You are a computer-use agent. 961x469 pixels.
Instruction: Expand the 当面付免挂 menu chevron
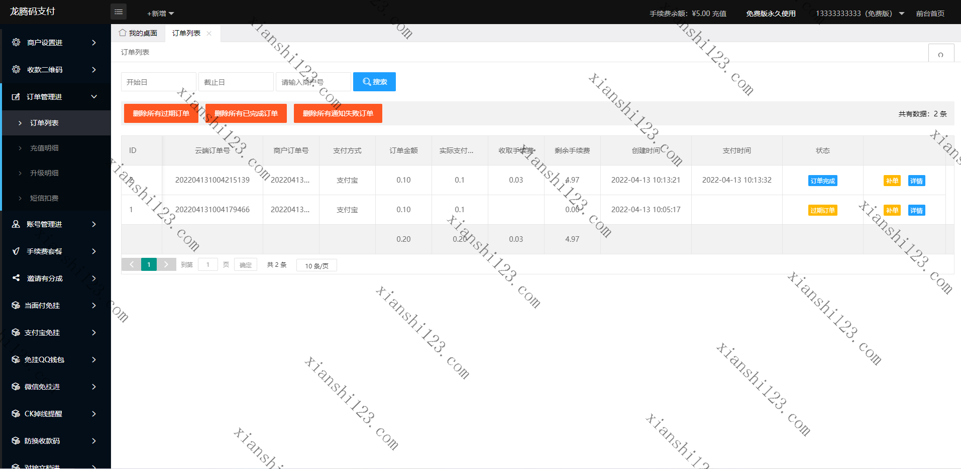tap(94, 305)
